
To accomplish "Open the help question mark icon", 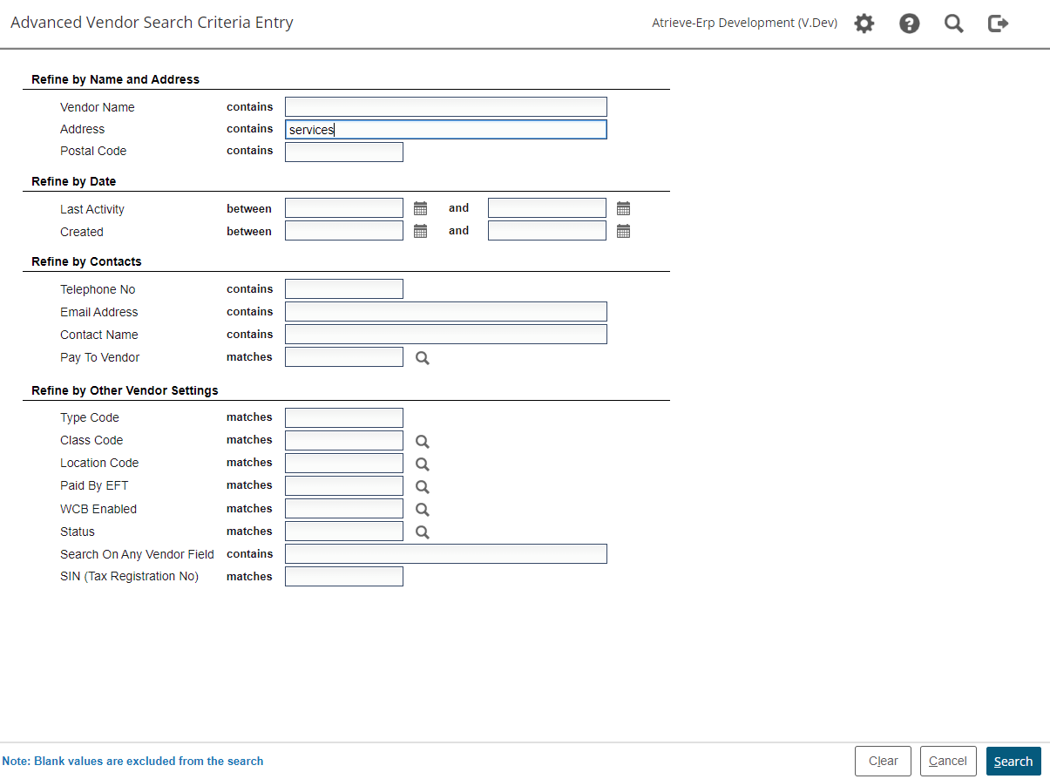I will [909, 24].
